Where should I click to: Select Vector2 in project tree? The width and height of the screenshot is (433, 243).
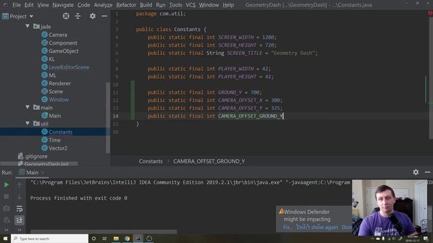coord(58,148)
